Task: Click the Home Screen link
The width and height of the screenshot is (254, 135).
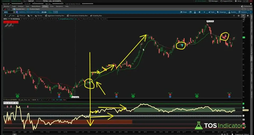Action: pyautogui.click(x=201, y=1)
